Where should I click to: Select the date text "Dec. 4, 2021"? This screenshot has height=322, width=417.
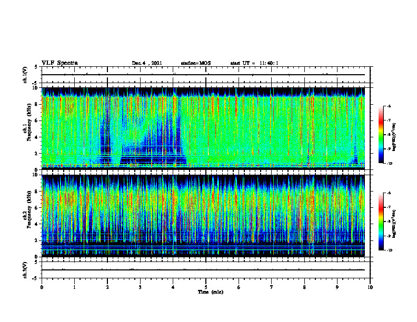point(147,63)
